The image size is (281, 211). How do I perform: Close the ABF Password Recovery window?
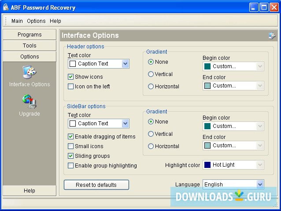pyautogui.click(x=274, y=7)
